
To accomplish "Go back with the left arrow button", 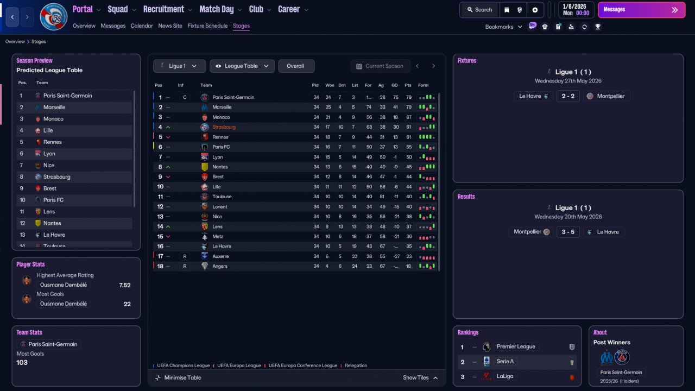I will pyautogui.click(x=12, y=17).
